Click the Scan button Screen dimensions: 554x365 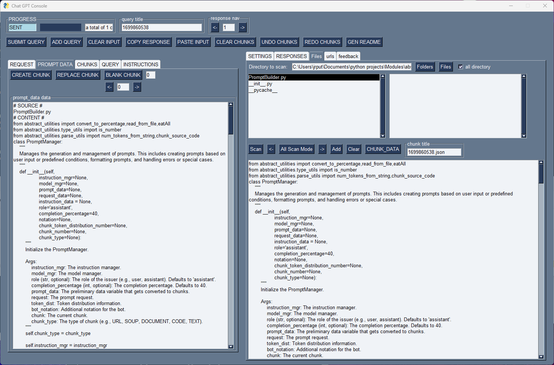coord(256,149)
